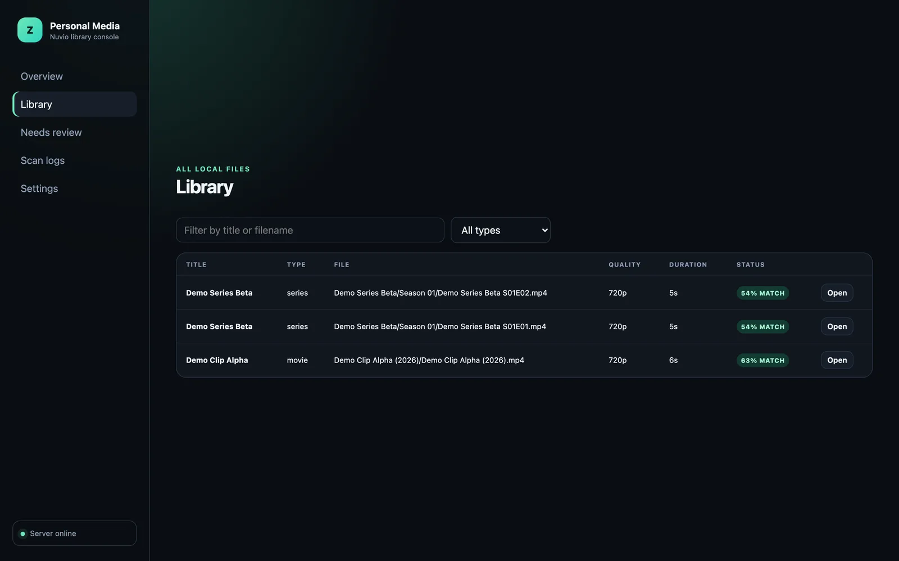Click the Duration column header
Image resolution: width=899 pixels, height=561 pixels.
tap(688, 265)
